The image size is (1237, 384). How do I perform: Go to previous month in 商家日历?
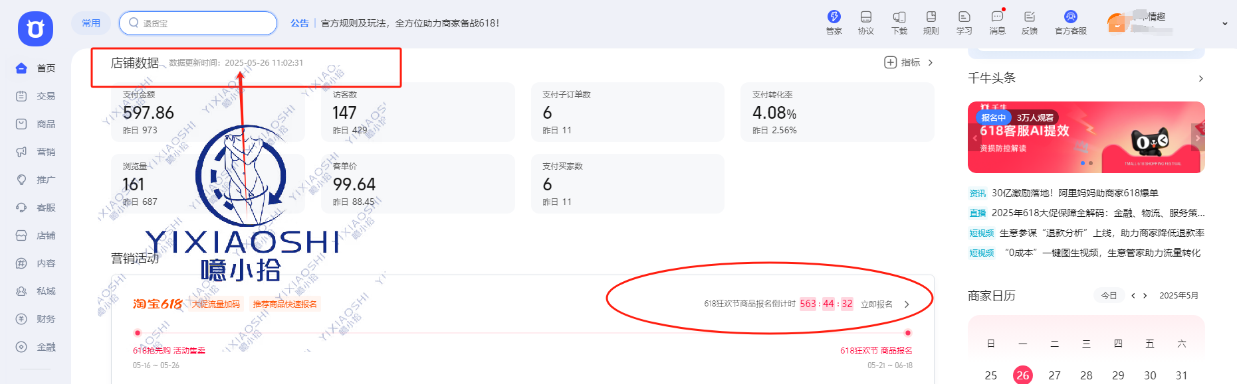tap(1133, 296)
